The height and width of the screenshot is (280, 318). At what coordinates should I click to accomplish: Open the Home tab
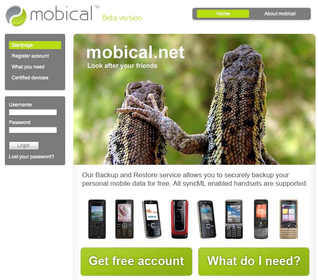(223, 14)
